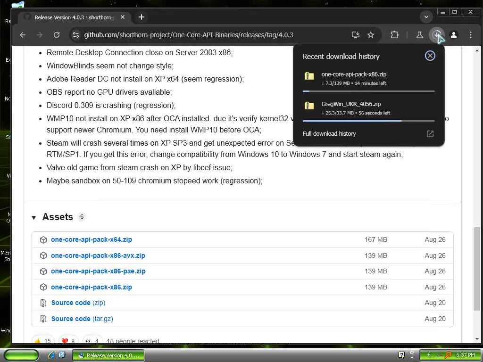Viewport: 483px width, 362px height.
Task: Click progress bar of one-core-api-pack-x86.zip download
Action: (369, 91)
